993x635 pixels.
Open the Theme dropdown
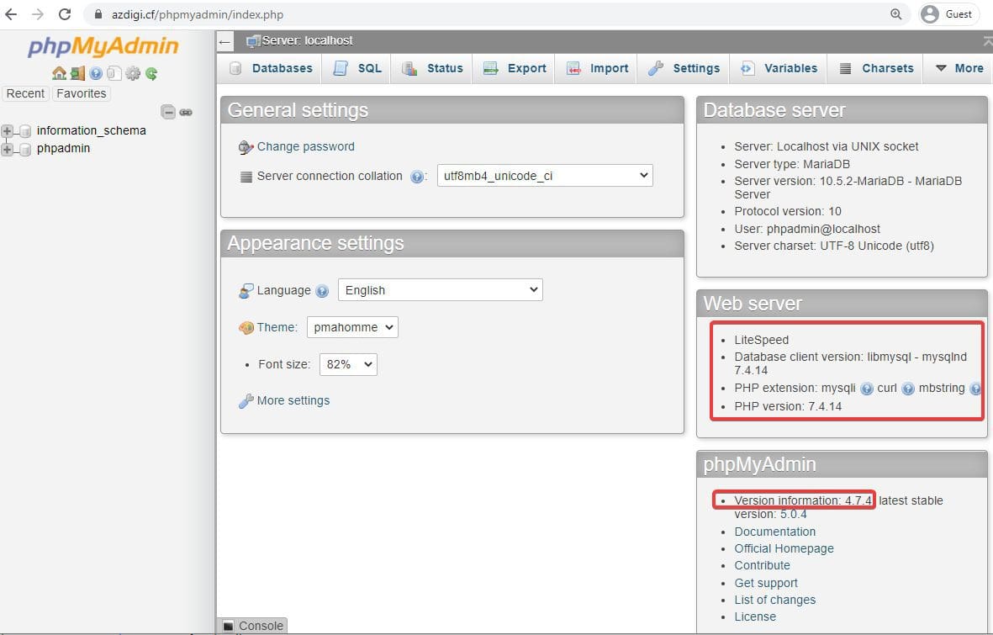pos(351,327)
